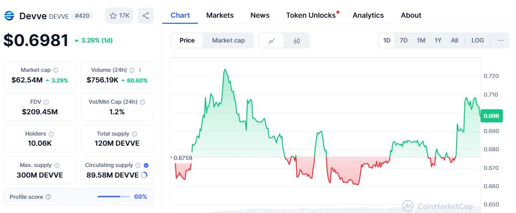Screen dimensions: 516x213
Task: Click the #420 rank badge
Action: [82, 16]
